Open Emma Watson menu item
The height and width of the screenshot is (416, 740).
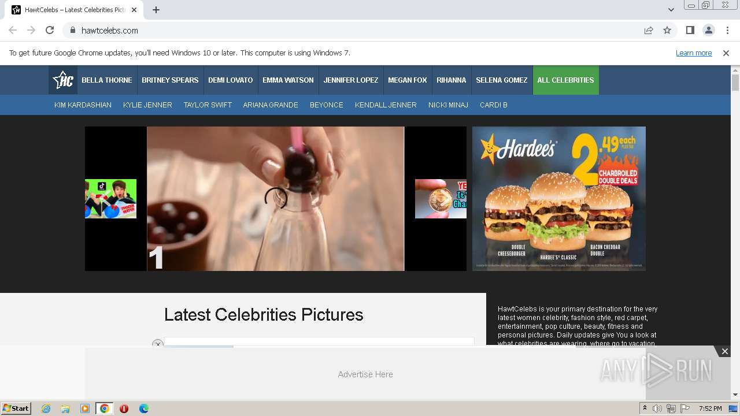(288, 80)
